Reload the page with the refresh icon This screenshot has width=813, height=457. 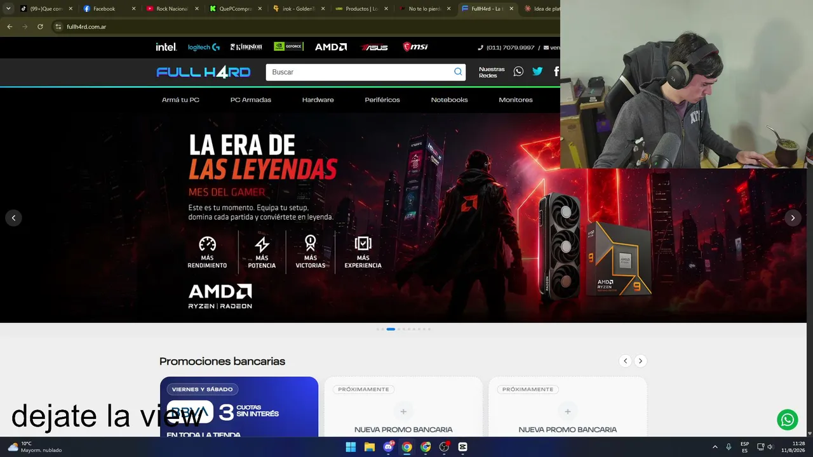click(40, 27)
